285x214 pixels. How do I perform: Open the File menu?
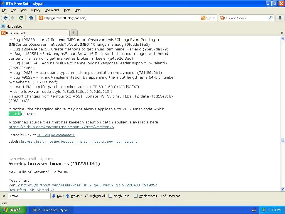(x=4, y=10)
